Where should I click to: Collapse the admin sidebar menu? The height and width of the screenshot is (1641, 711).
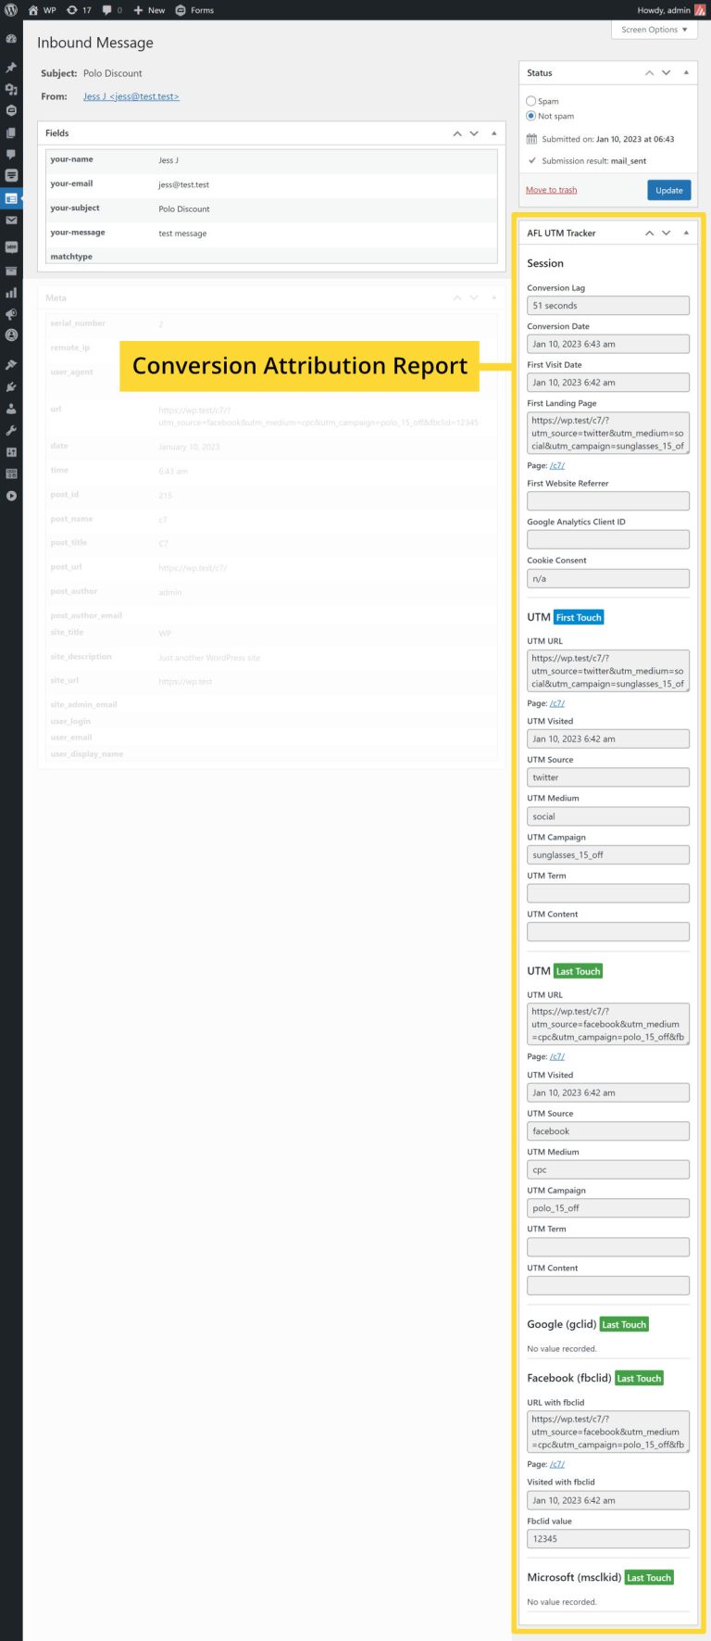pyautogui.click(x=11, y=496)
